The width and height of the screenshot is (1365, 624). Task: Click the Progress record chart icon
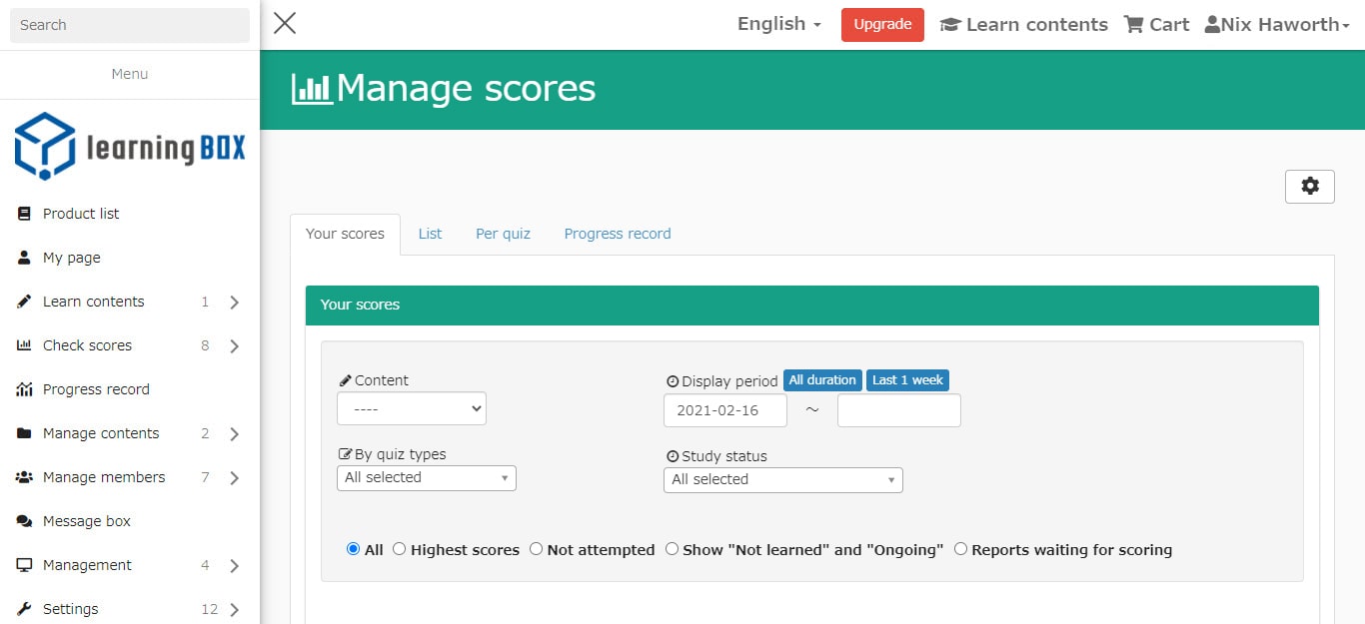[x=25, y=389]
